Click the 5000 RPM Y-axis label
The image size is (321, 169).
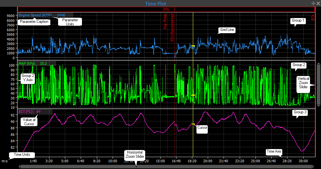tap(11, 34)
